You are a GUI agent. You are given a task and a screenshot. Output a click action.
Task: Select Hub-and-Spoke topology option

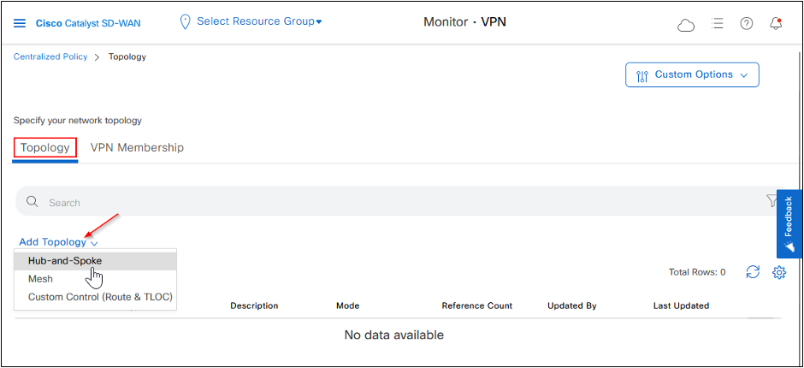(x=65, y=260)
